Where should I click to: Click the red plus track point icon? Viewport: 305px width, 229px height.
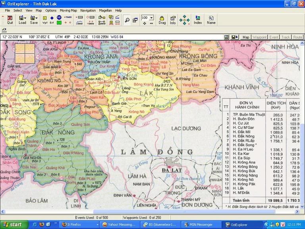66,23
